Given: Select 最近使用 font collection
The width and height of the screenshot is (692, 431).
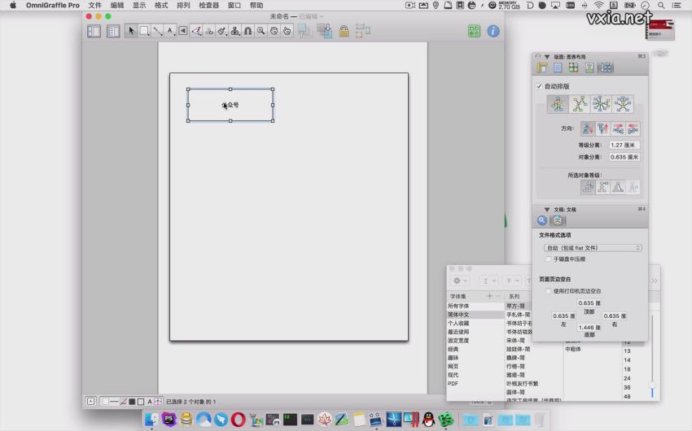Looking at the screenshot, I should (x=475, y=332).
